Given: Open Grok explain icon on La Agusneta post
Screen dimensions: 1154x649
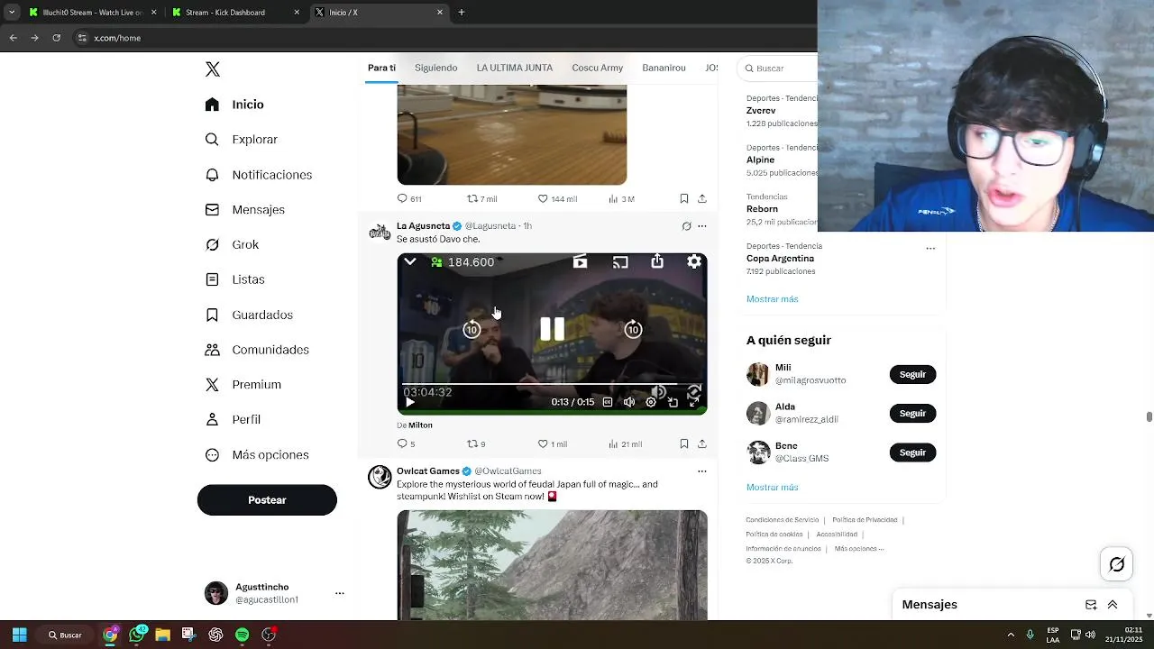Looking at the screenshot, I should point(686,226).
